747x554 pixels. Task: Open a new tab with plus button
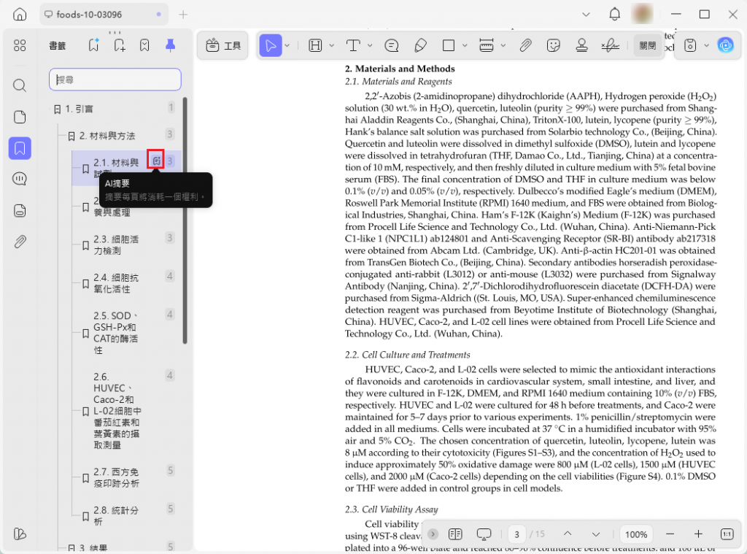(x=183, y=15)
